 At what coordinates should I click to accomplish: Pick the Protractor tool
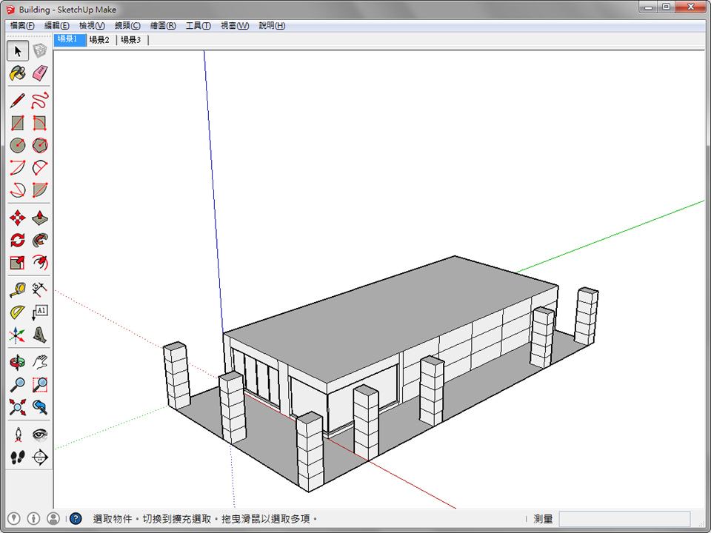(x=18, y=312)
